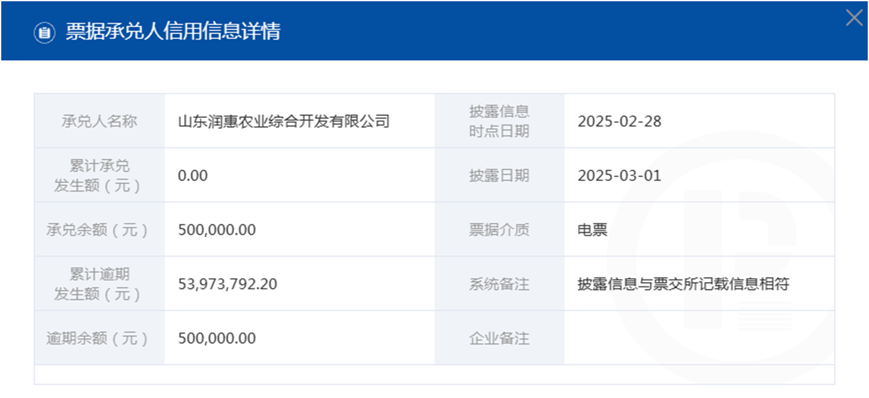869x398 pixels.
Task: Click the 0.00 cumulative acceptance amount value
Action: 193,175
